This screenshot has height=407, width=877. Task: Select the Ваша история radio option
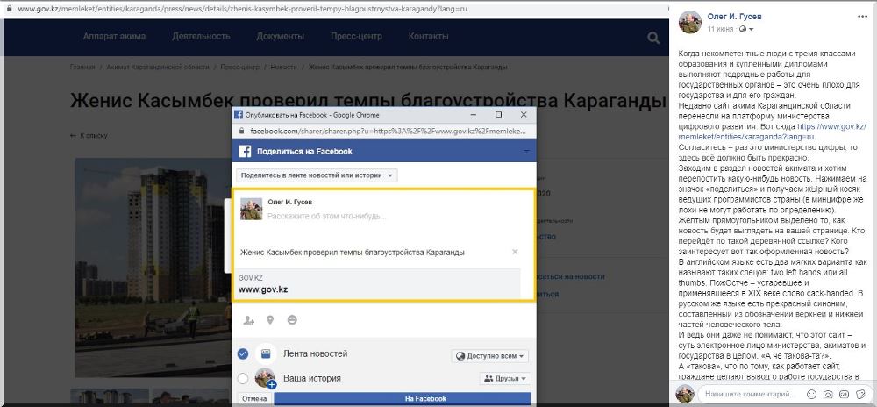pos(243,378)
